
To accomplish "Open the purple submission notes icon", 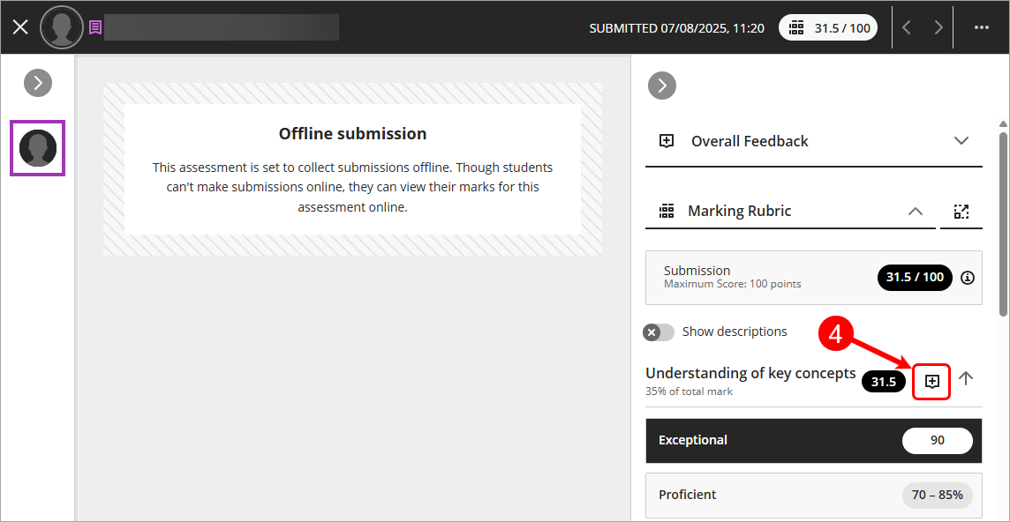I will click(x=95, y=27).
